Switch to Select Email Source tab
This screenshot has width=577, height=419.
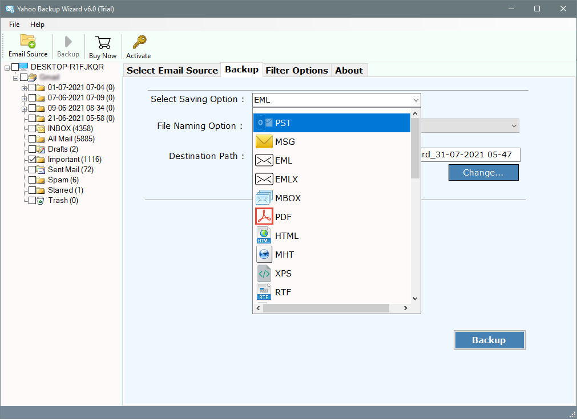(172, 70)
